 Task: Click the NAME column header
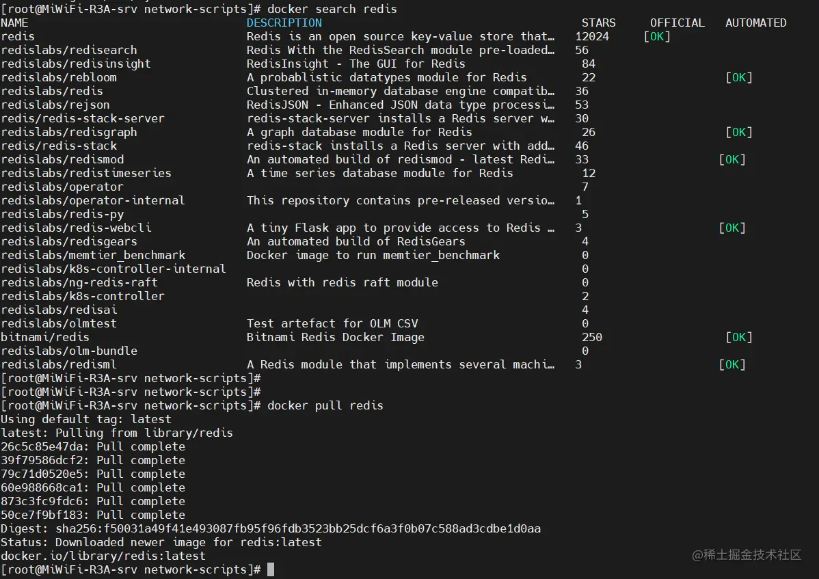[15, 23]
